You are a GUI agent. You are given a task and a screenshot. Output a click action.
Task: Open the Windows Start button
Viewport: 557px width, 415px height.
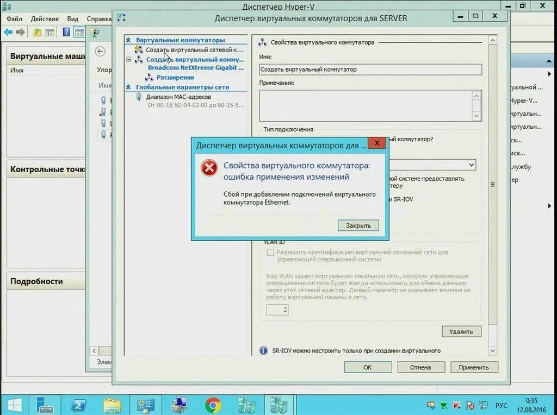(14, 405)
